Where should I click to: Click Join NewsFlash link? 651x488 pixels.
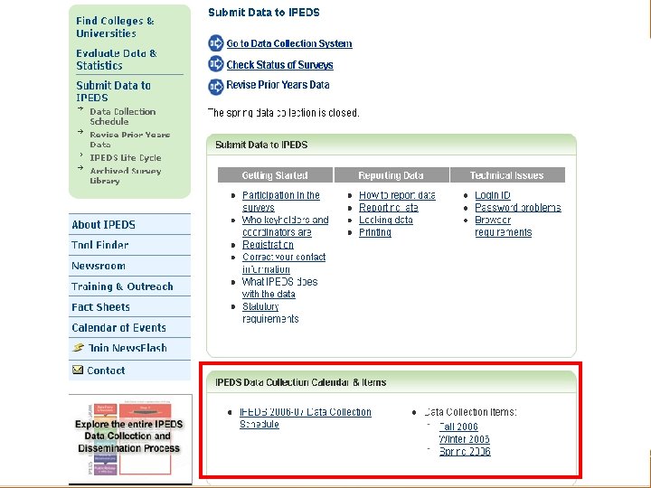point(127,348)
